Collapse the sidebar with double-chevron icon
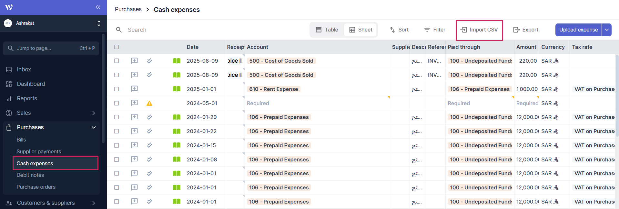 tap(98, 7)
